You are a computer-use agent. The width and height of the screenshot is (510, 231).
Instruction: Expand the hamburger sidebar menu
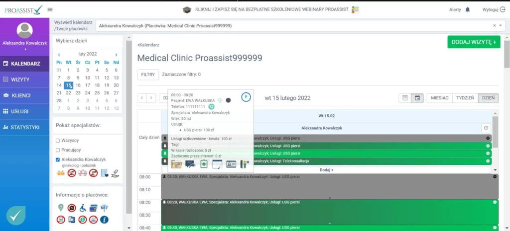[50, 9]
